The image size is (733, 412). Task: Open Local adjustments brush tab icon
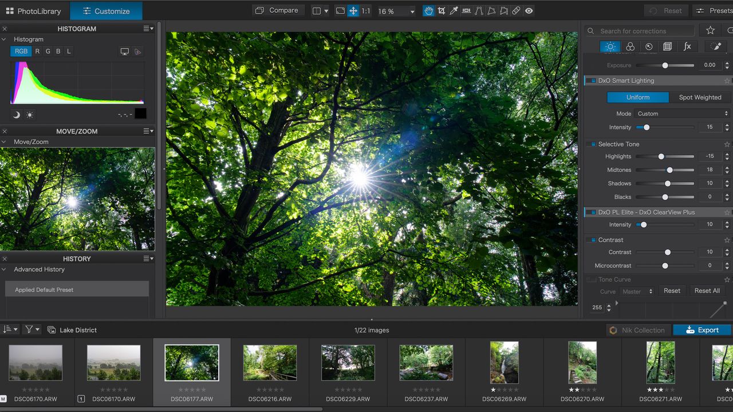pos(715,47)
